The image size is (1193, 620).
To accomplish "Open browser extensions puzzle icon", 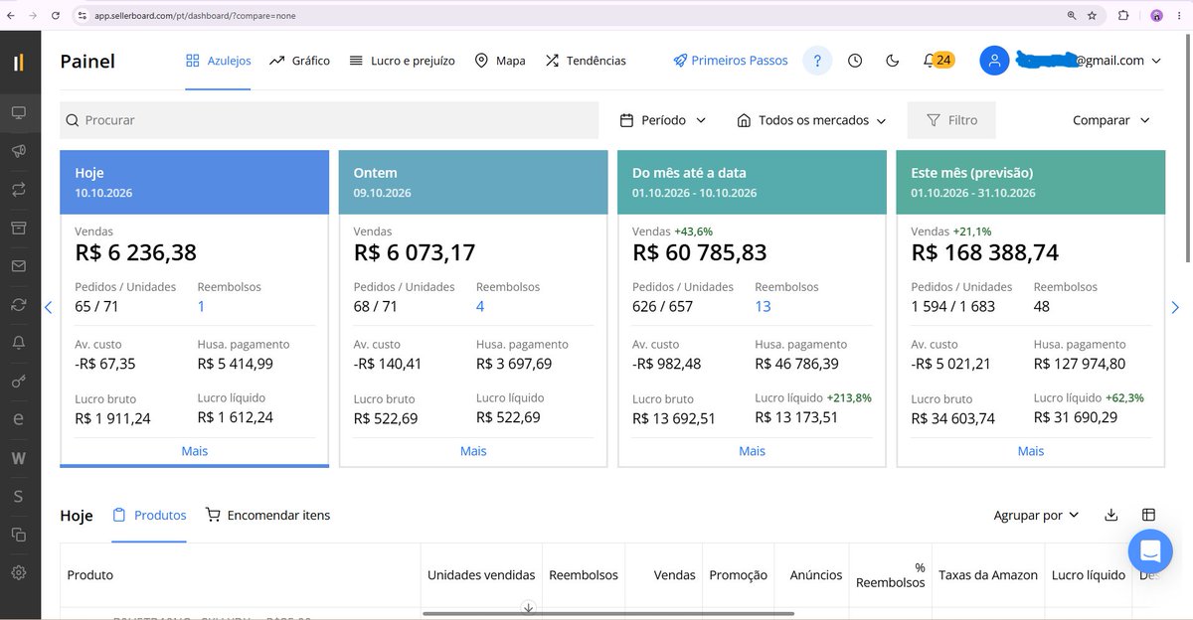I will [x=1123, y=16].
